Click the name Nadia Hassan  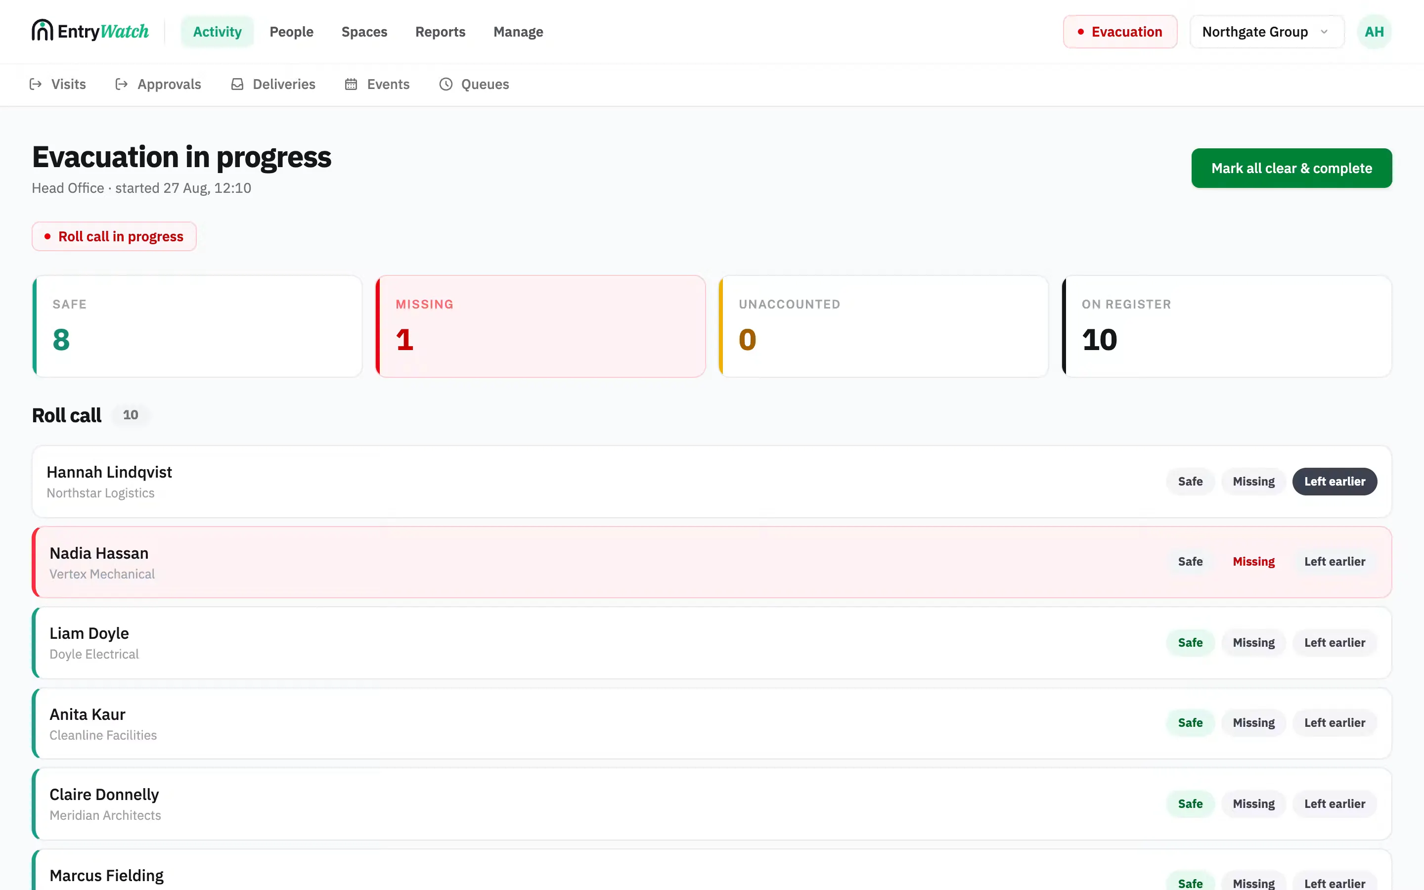[x=99, y=553]
